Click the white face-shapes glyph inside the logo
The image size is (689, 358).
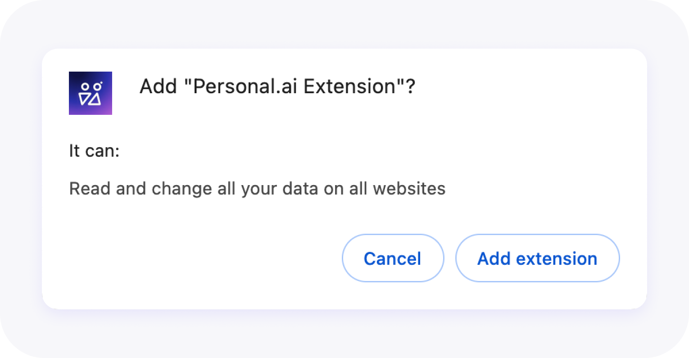click(90, 93)
